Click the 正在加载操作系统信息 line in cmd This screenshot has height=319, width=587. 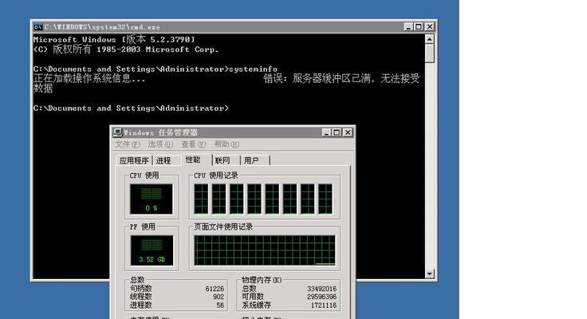[x=89, y=78]
